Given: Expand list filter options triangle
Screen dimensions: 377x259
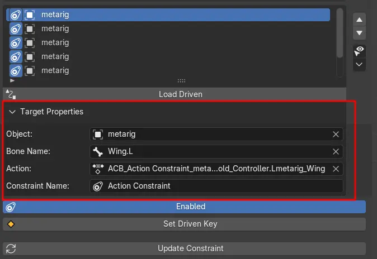Looking at the screenshot, I should (x=12, y=81).
